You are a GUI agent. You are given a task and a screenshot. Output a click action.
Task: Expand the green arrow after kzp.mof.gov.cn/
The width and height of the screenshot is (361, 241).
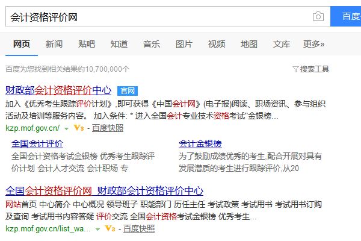pos(66,129)
